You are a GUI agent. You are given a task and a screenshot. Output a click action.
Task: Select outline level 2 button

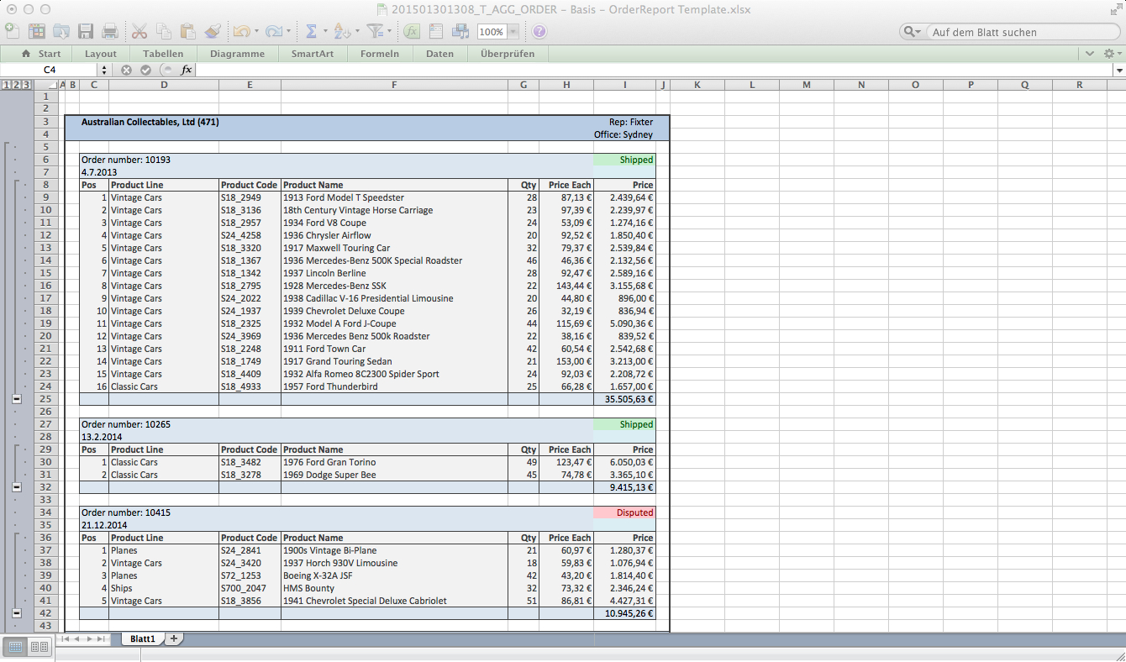tap(16, 85)
